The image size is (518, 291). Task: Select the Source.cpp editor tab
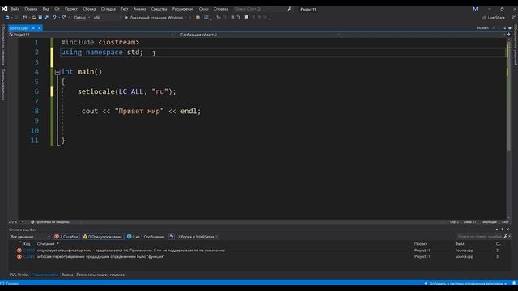click(x=19, y=28)
